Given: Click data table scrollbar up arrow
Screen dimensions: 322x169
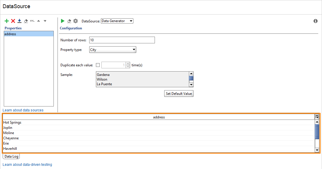Looking at the screenshot, I should 317,122.
